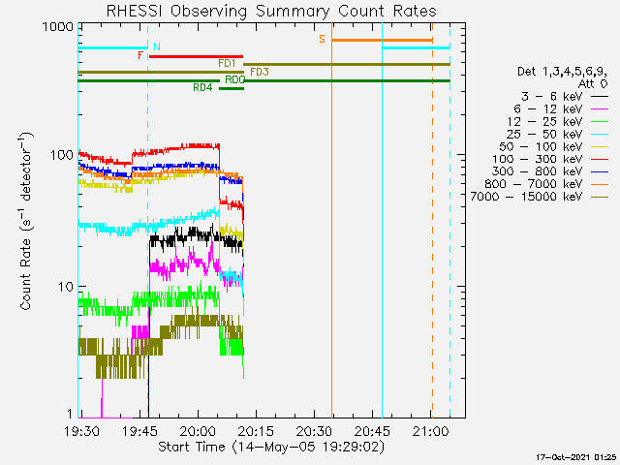Click the 20:30 time axis label
This screenshot has width=620, height=465.
(314, 431)
